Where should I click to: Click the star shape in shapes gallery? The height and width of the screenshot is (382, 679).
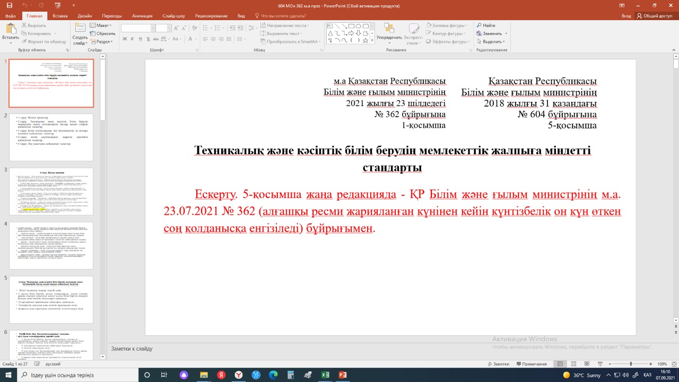(x=365, y=40)
